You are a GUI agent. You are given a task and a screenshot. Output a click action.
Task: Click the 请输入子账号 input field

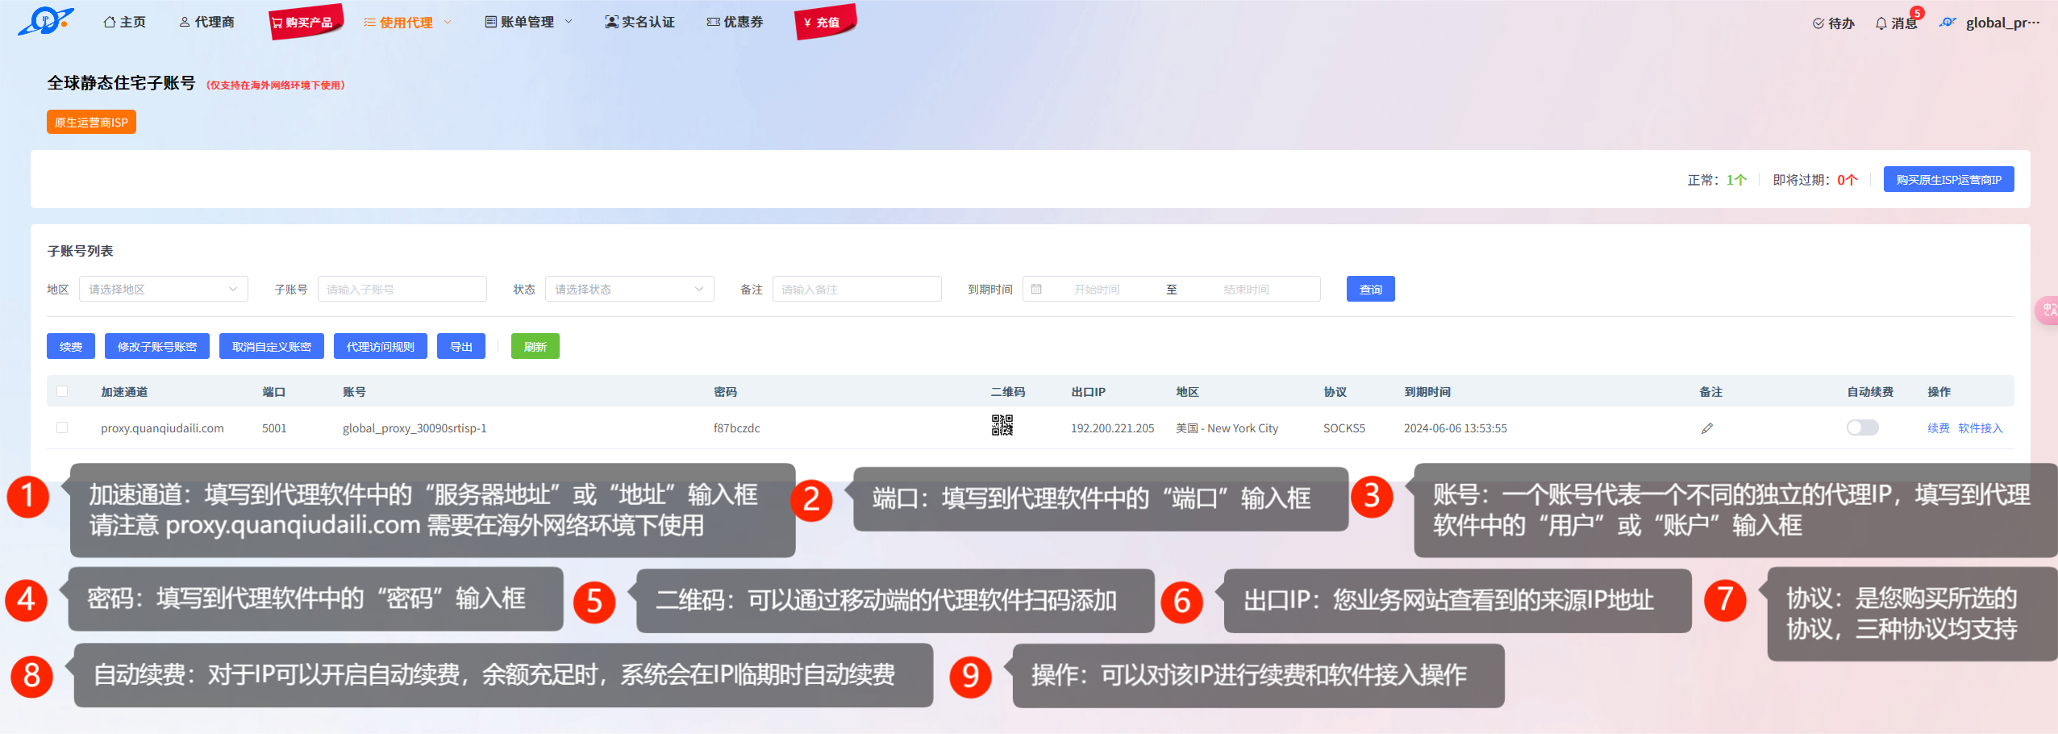point(402,289)
